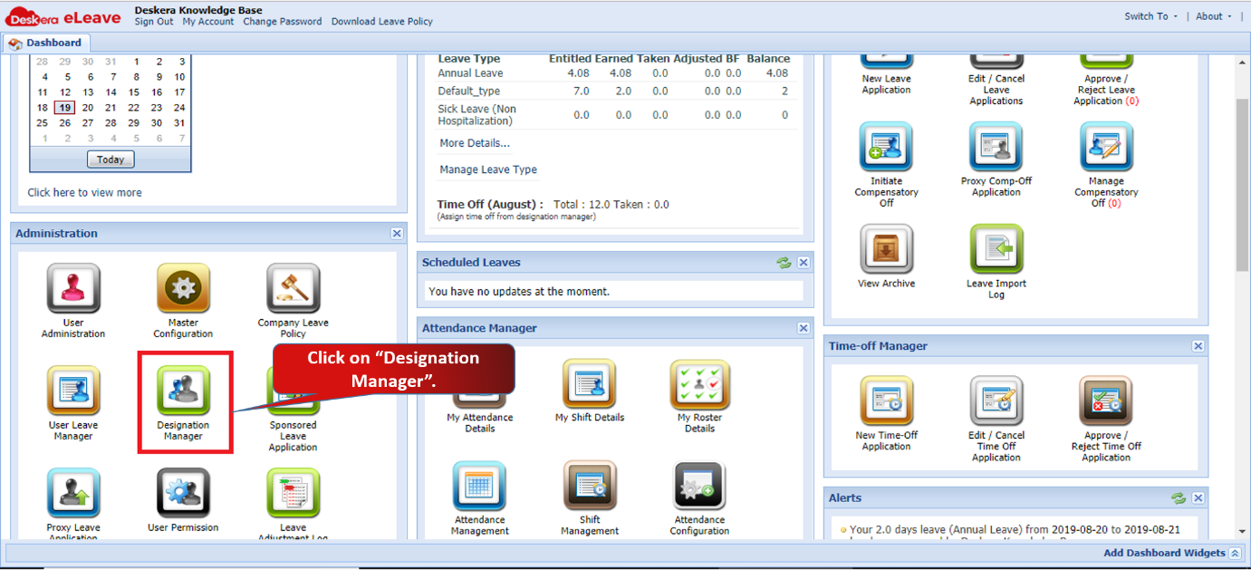1251x570 pixels.
Task: Open Master Configuration gear icon
Action: [183, 289]
